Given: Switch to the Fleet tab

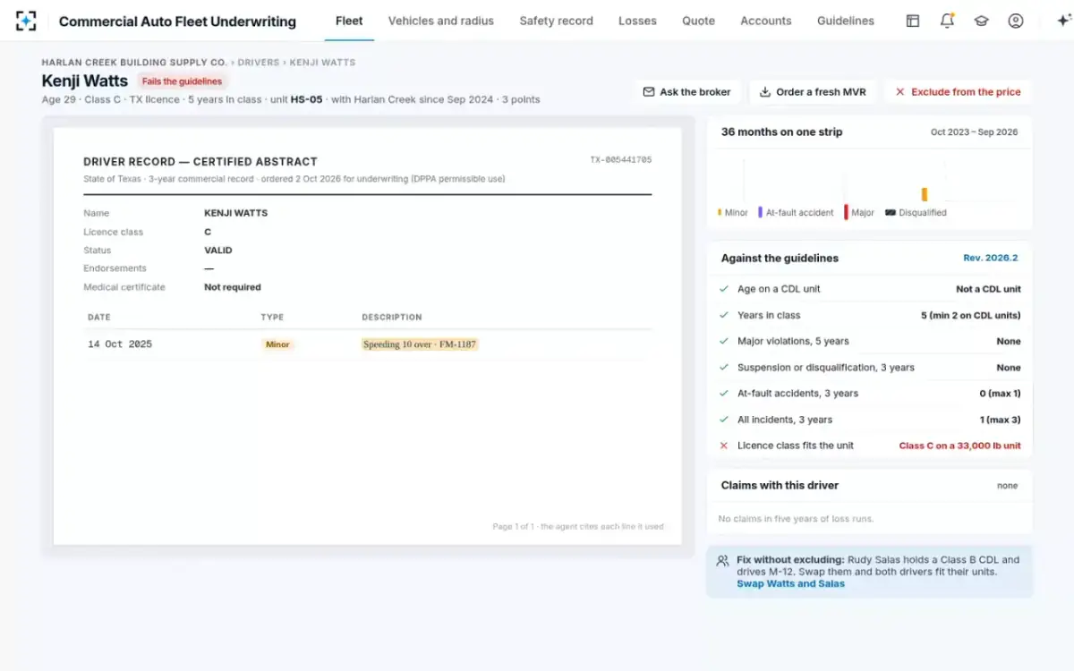Looking at the screenshot, I should [349, 21].
